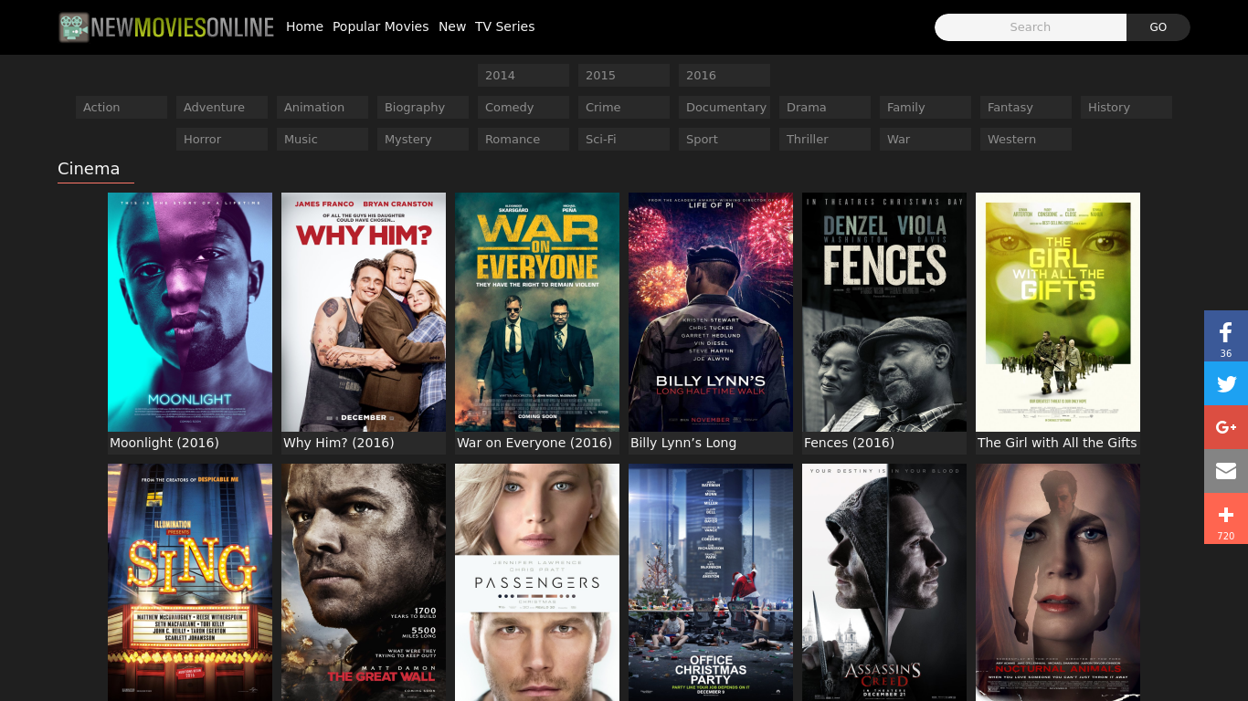The height and width of the screenshot is (701, 1248).
Task: Open the Popular Movies menu item
Action: tap(380, 26)
